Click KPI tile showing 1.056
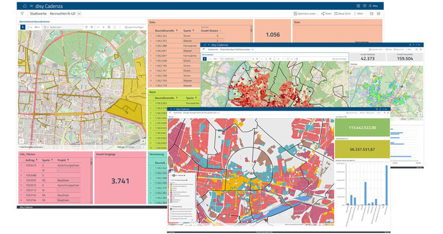Image resolution: width=443 pixels, height=234 pixels. 273,34
